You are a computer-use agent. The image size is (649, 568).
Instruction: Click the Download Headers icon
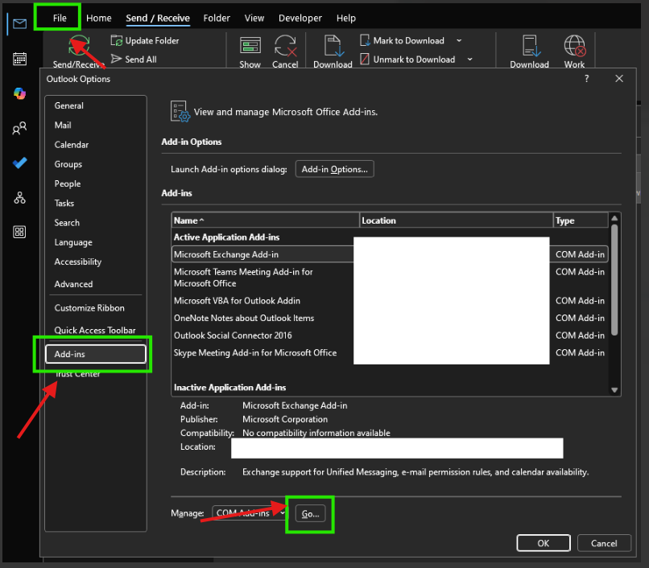(x=333, y=46)
